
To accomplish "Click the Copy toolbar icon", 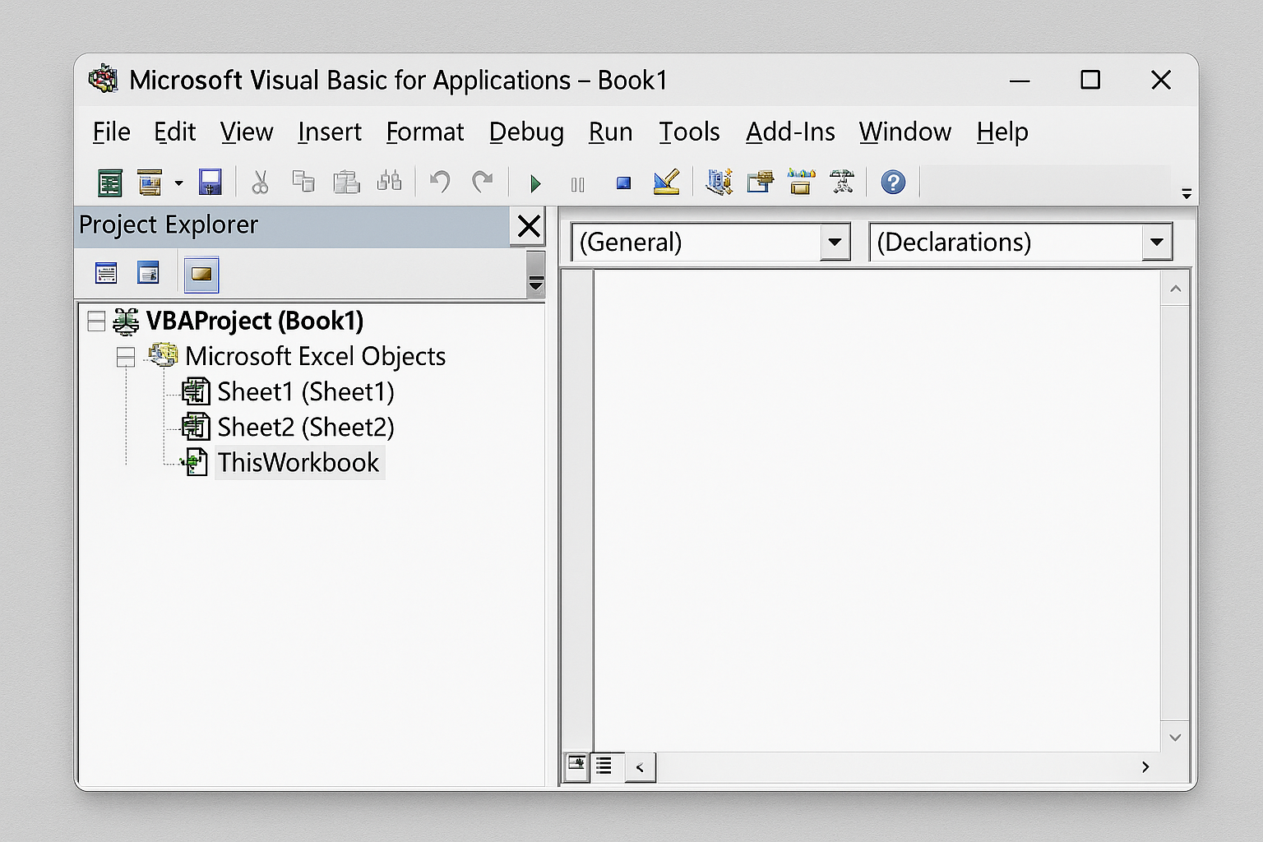I will 303,182.
